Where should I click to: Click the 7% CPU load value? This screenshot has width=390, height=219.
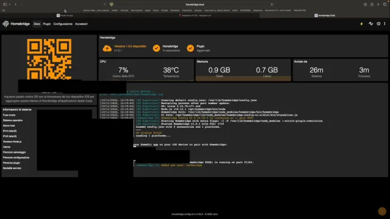123,70
